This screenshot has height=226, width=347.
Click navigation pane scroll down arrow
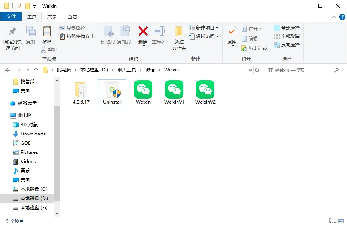point(57,214)
